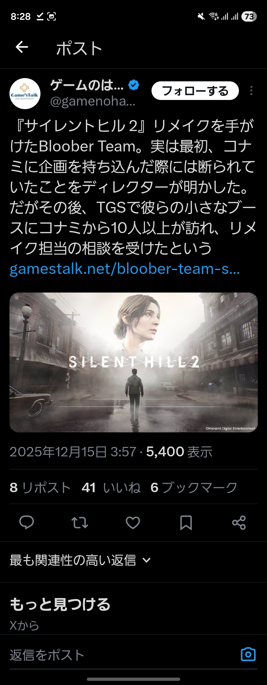View the 8 リポスト list
The height and width of the screenshot is (685, 267).
(40, 487)
